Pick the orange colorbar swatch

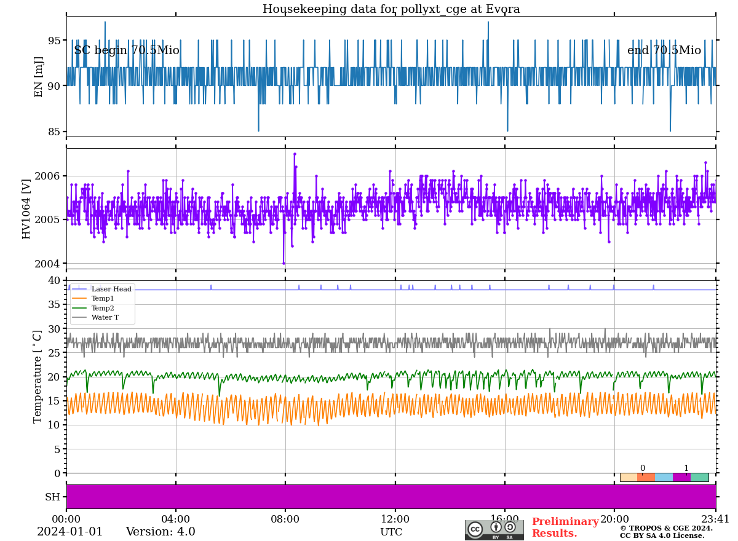(x=646, y=477)
